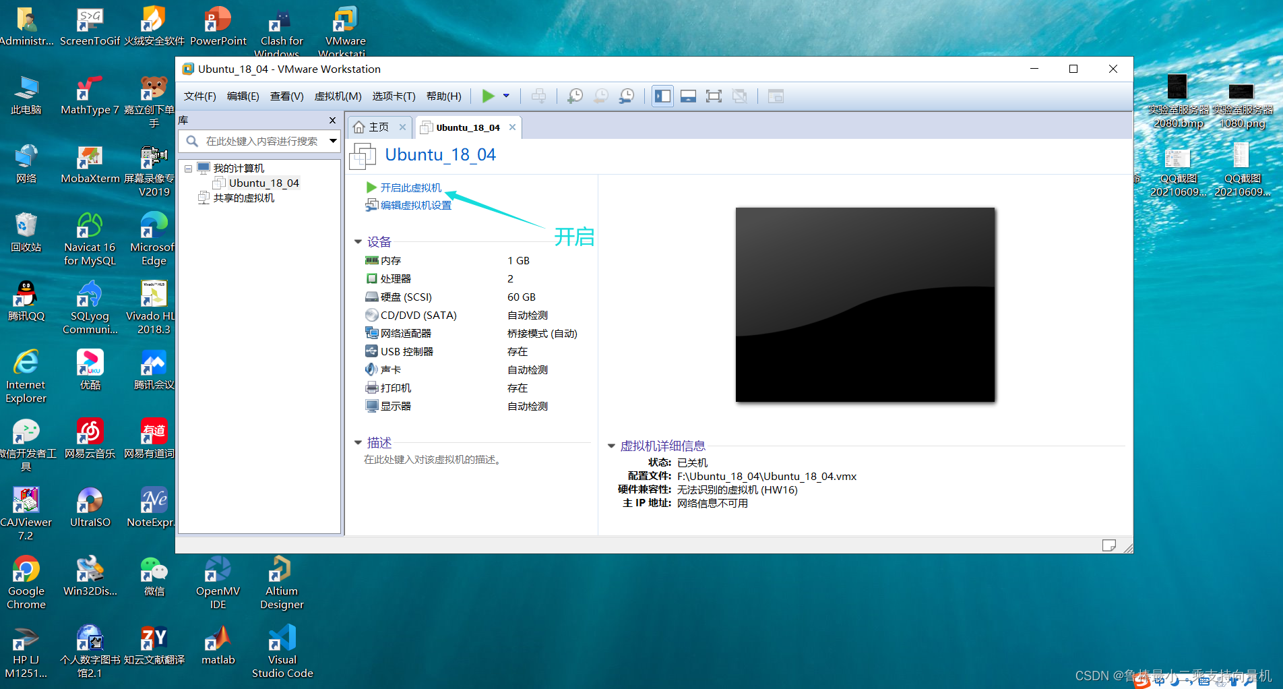The width and height of the screenshot is (1283, 689).
Task: Open the Internet Explorer desktop icon
Action: click(x=26, y=377)
